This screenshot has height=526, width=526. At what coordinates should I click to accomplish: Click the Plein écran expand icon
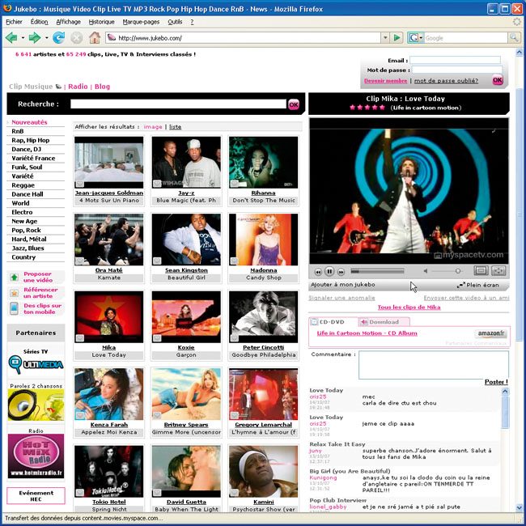(461, 285)
